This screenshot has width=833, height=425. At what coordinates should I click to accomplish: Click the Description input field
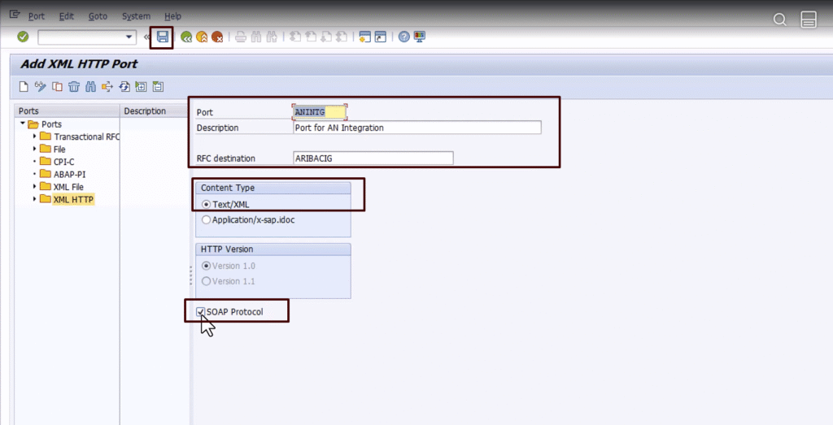(417, 128)
